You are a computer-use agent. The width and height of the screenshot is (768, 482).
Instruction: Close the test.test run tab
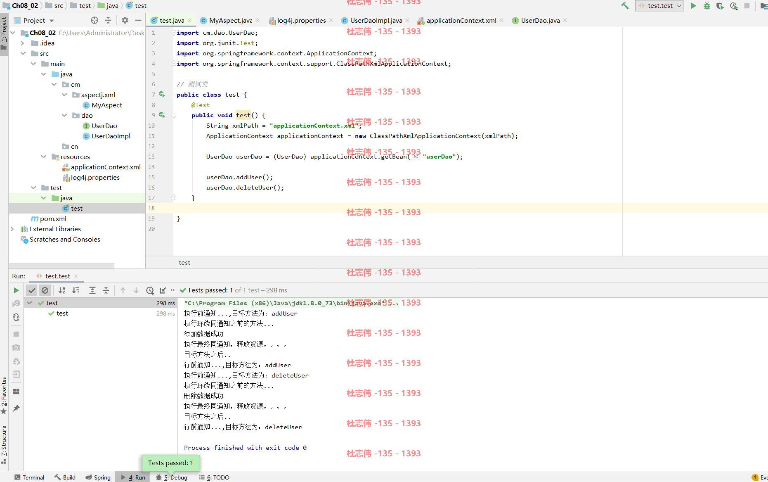[x=76, y=276]
